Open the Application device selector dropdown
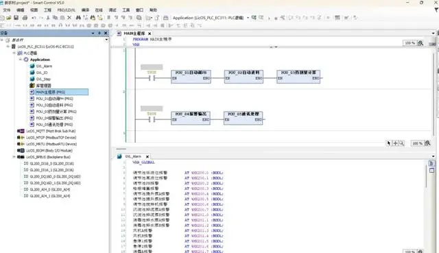 [x=248, y=18]
